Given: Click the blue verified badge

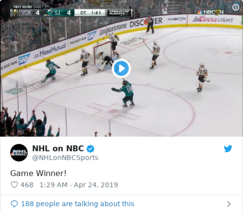Looking at the screenshot, I should point(92,149).
